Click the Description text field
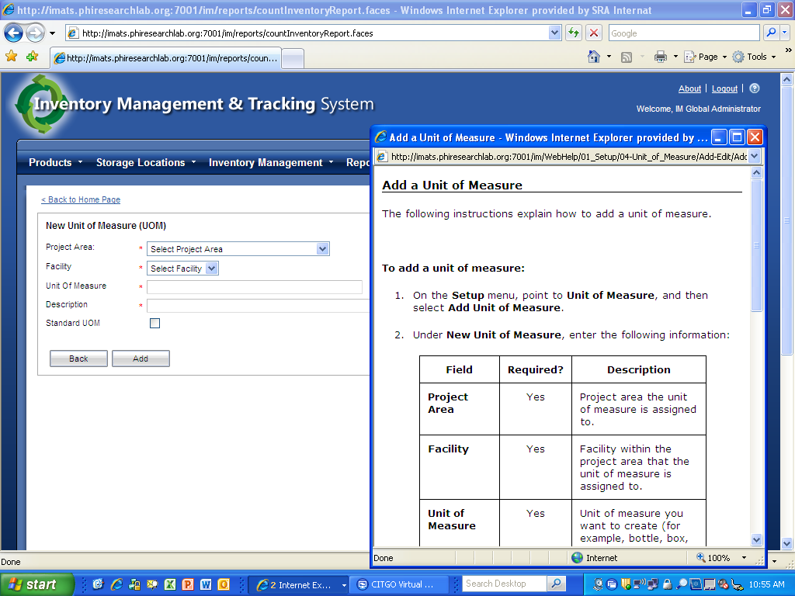The width and height of the screenshot is (795, 596). coord(258,306)
